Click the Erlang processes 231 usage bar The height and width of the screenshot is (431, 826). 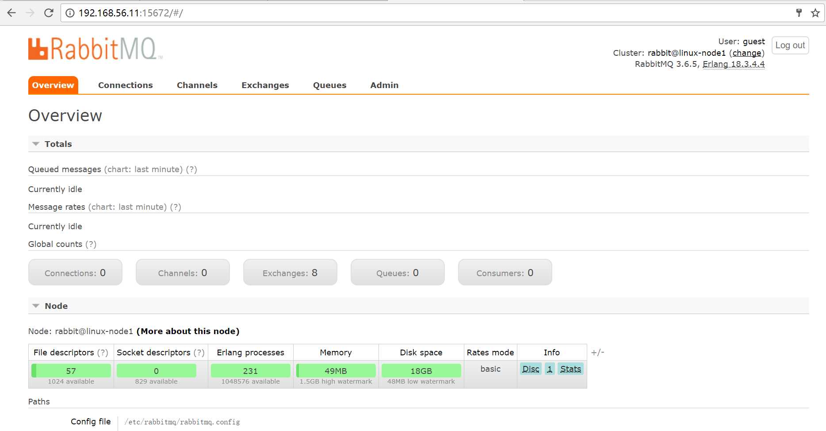tap(251, 371)
